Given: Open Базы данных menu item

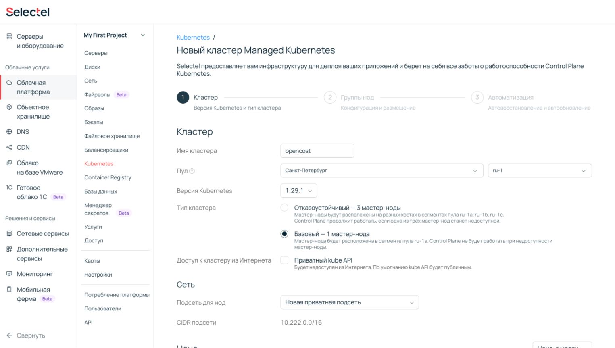Looking at the screenshot, I should tap(100, 192).
